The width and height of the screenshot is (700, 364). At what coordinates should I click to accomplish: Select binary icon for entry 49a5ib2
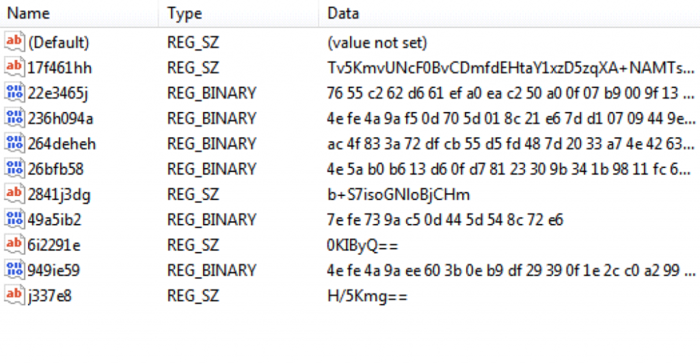point(14,219)
